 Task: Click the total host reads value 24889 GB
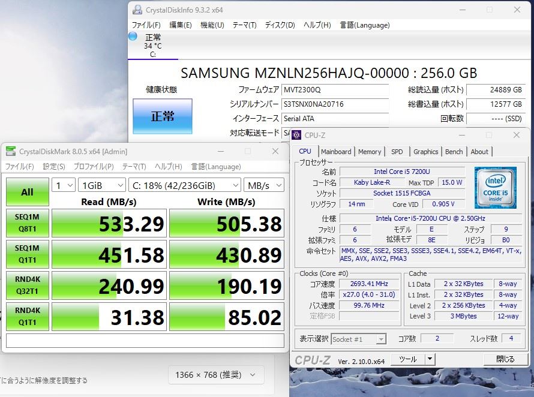496,90
